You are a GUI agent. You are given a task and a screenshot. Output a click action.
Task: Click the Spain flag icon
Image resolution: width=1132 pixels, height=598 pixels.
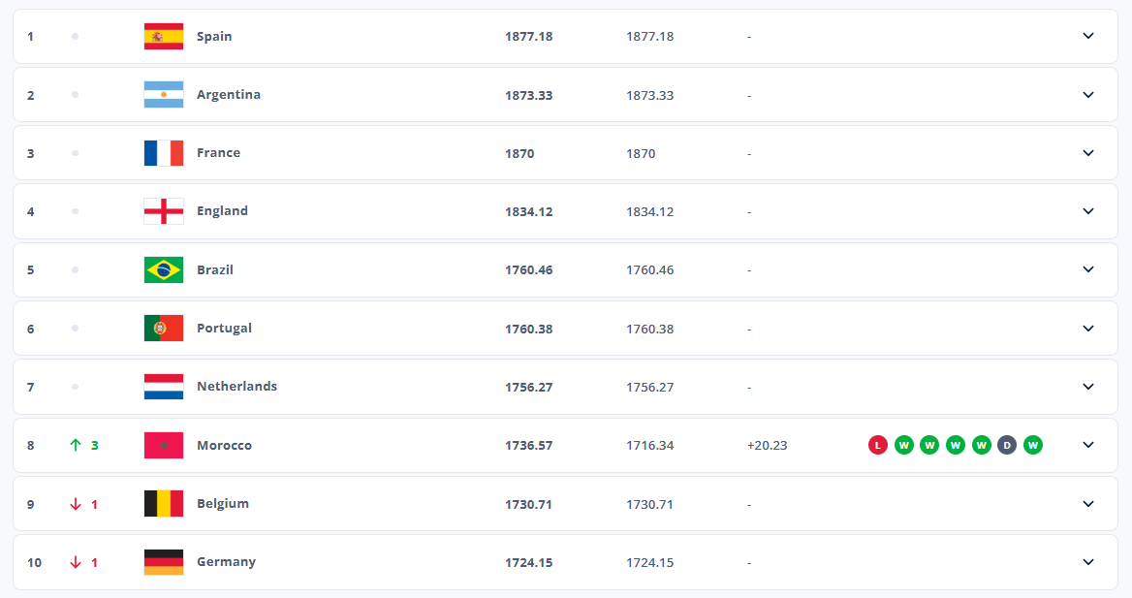163,37
